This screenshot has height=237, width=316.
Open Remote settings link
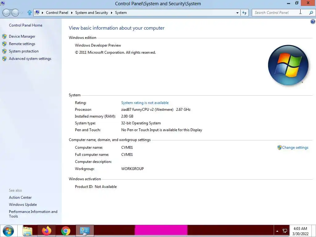[22, 44]
